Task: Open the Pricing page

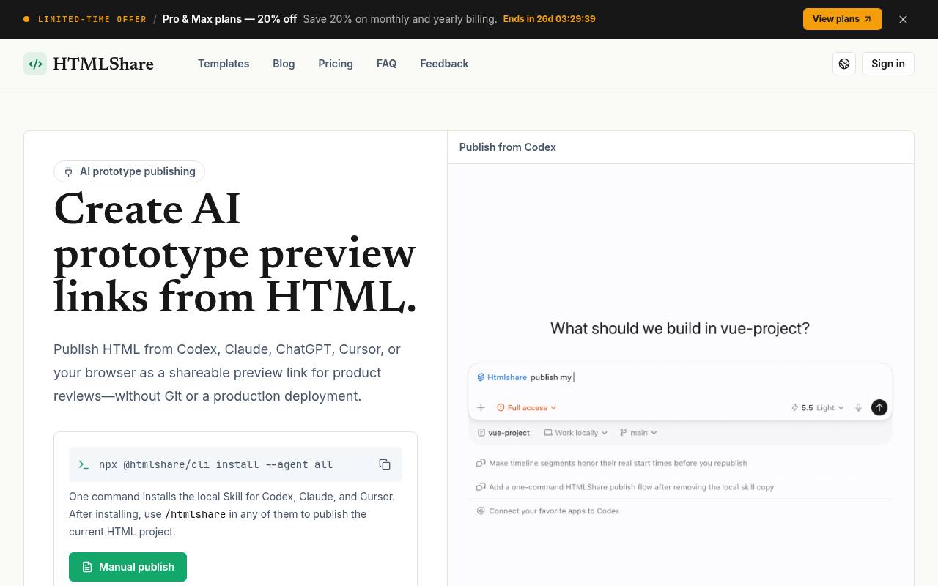Action: pyautogui.click(x=336, y=64)
